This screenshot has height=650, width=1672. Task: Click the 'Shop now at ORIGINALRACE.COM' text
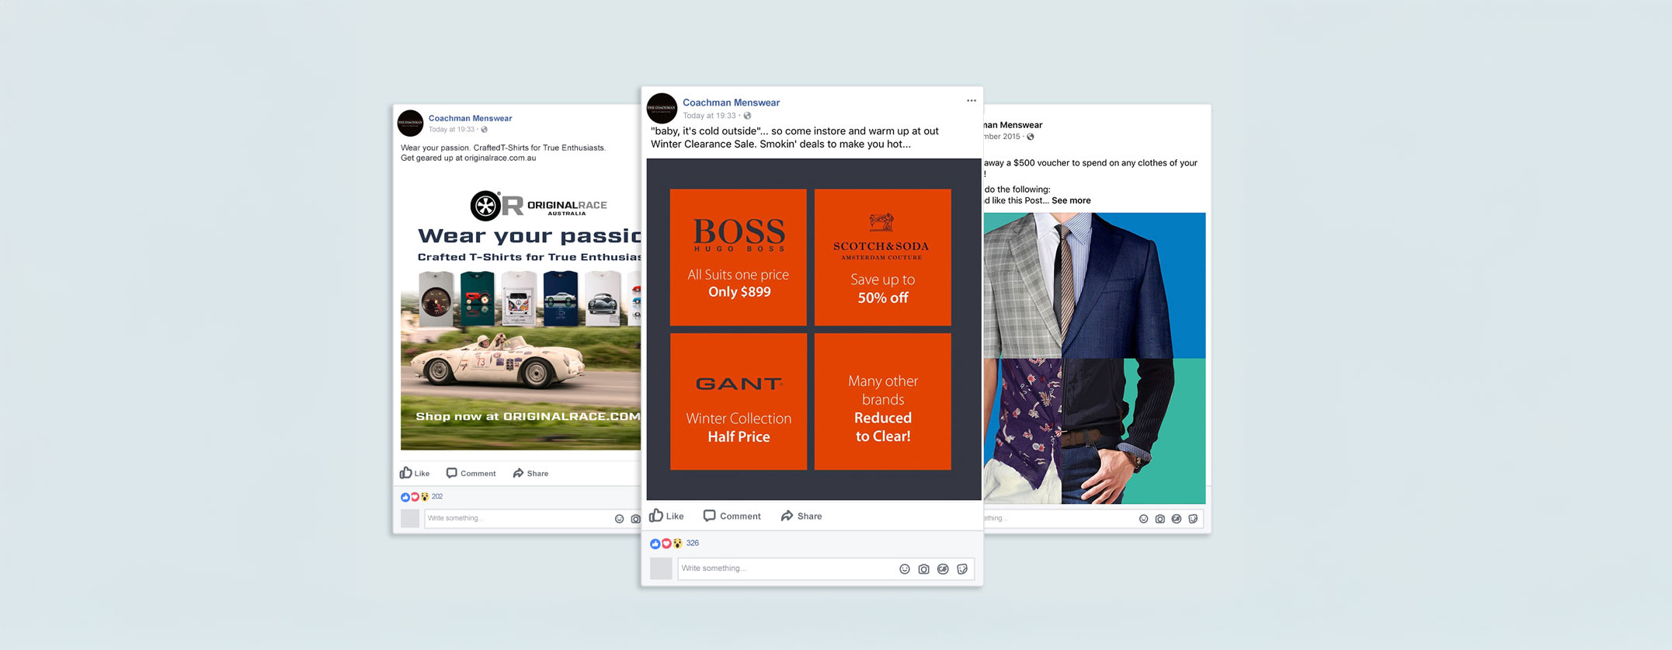point(528,416)
